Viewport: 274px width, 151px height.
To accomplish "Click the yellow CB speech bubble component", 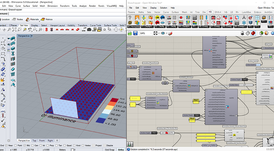I will point(157,17).
